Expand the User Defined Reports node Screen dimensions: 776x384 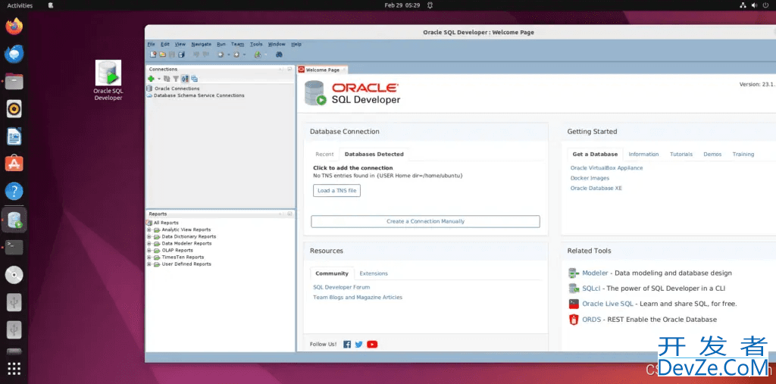(149, 264)
